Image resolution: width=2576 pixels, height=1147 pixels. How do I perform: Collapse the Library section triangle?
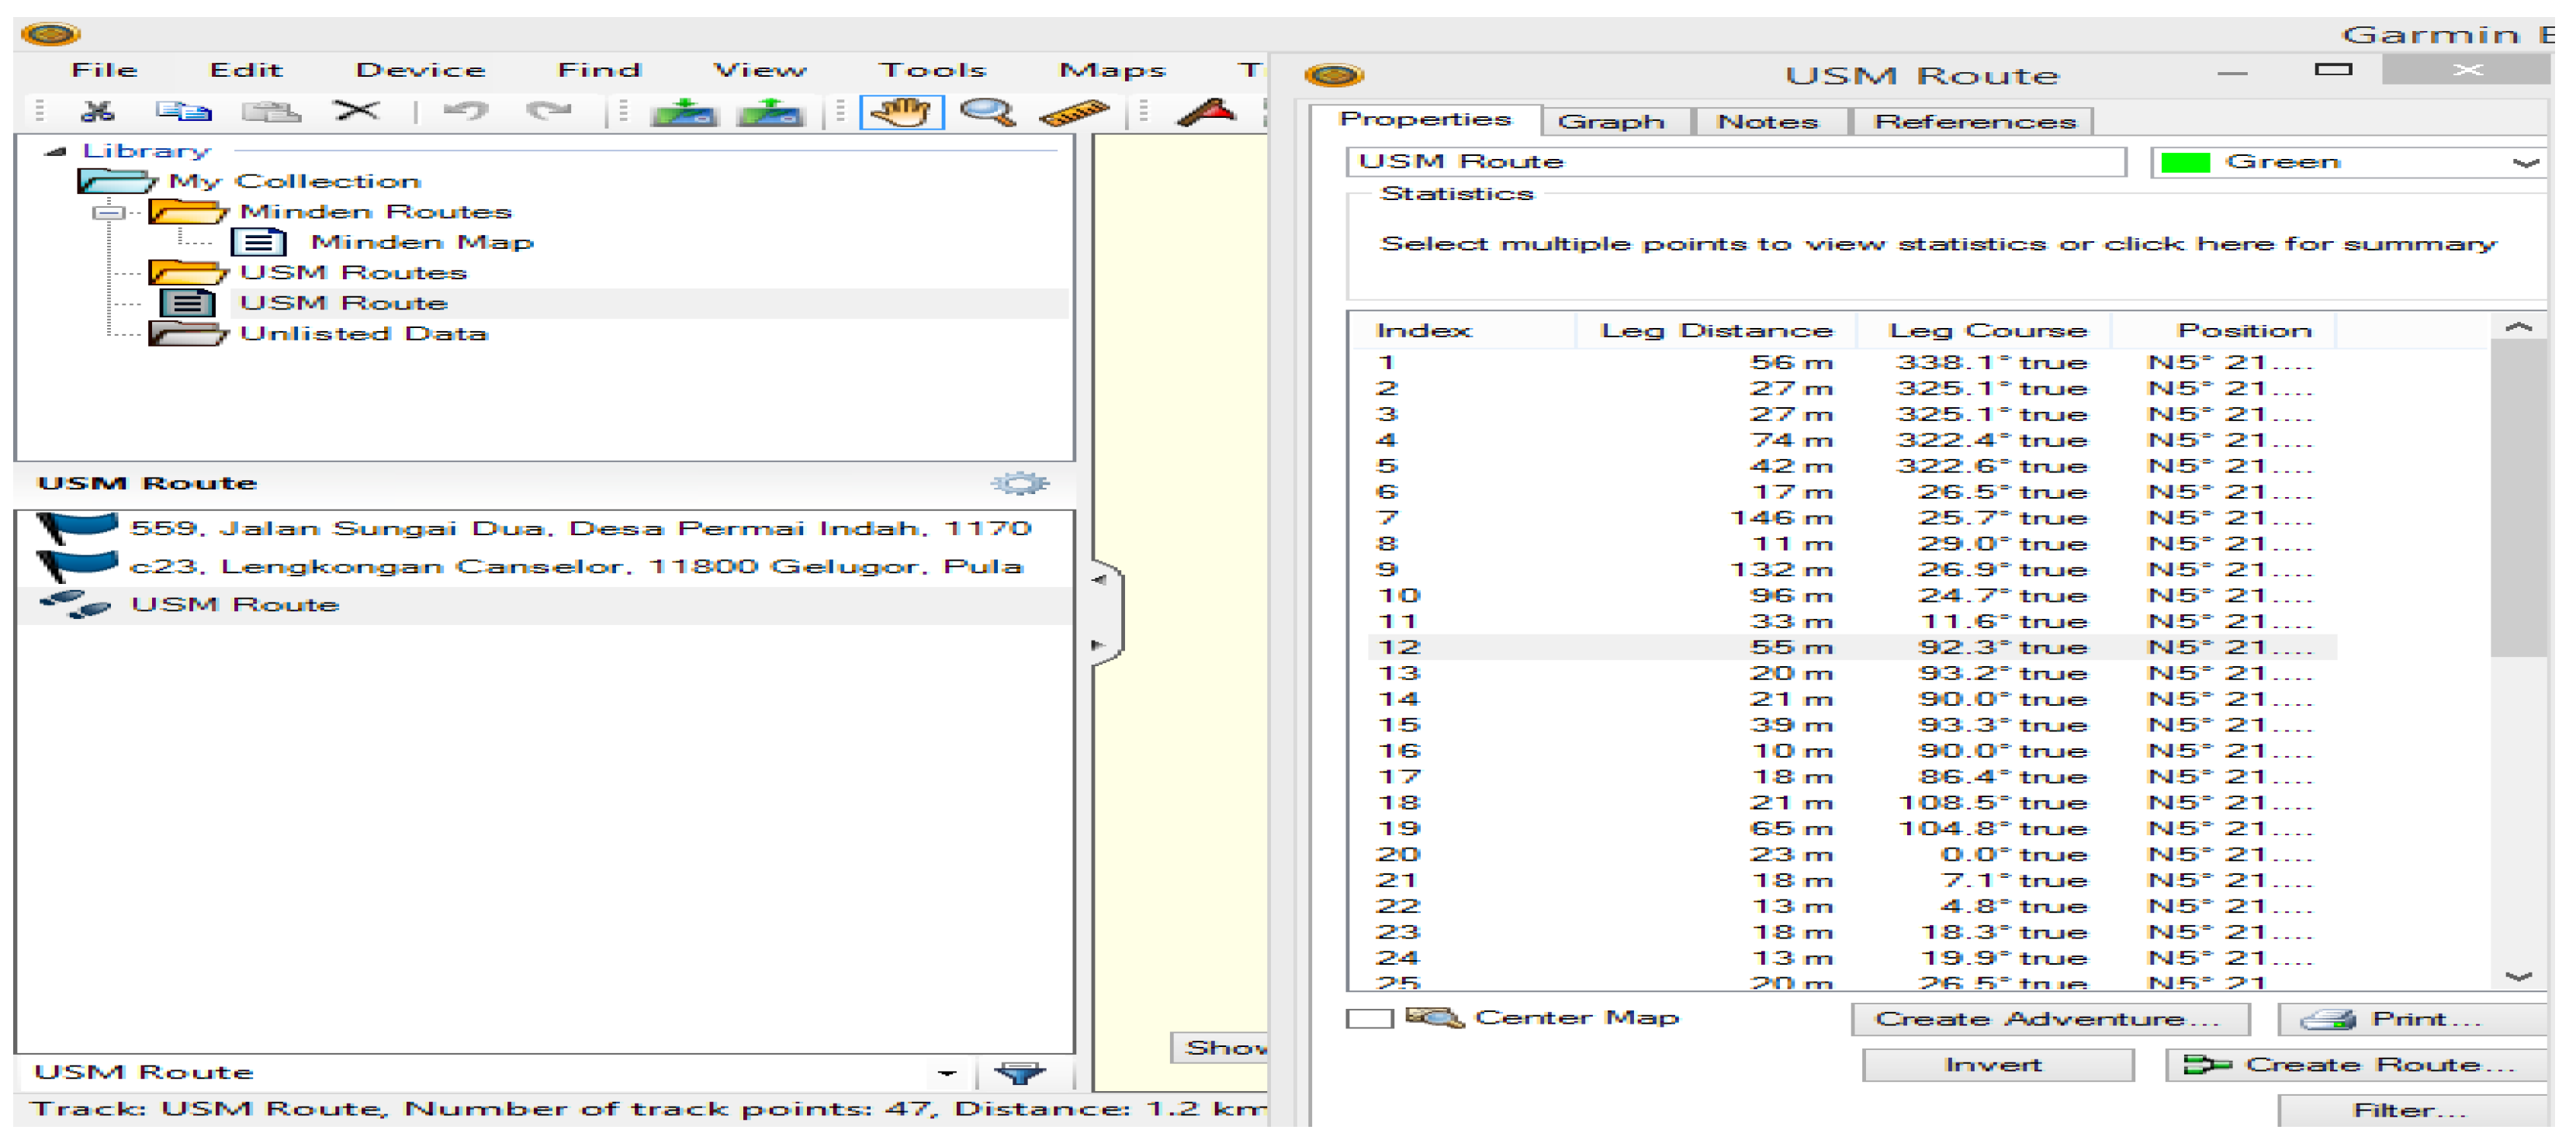tap(55, 152)
